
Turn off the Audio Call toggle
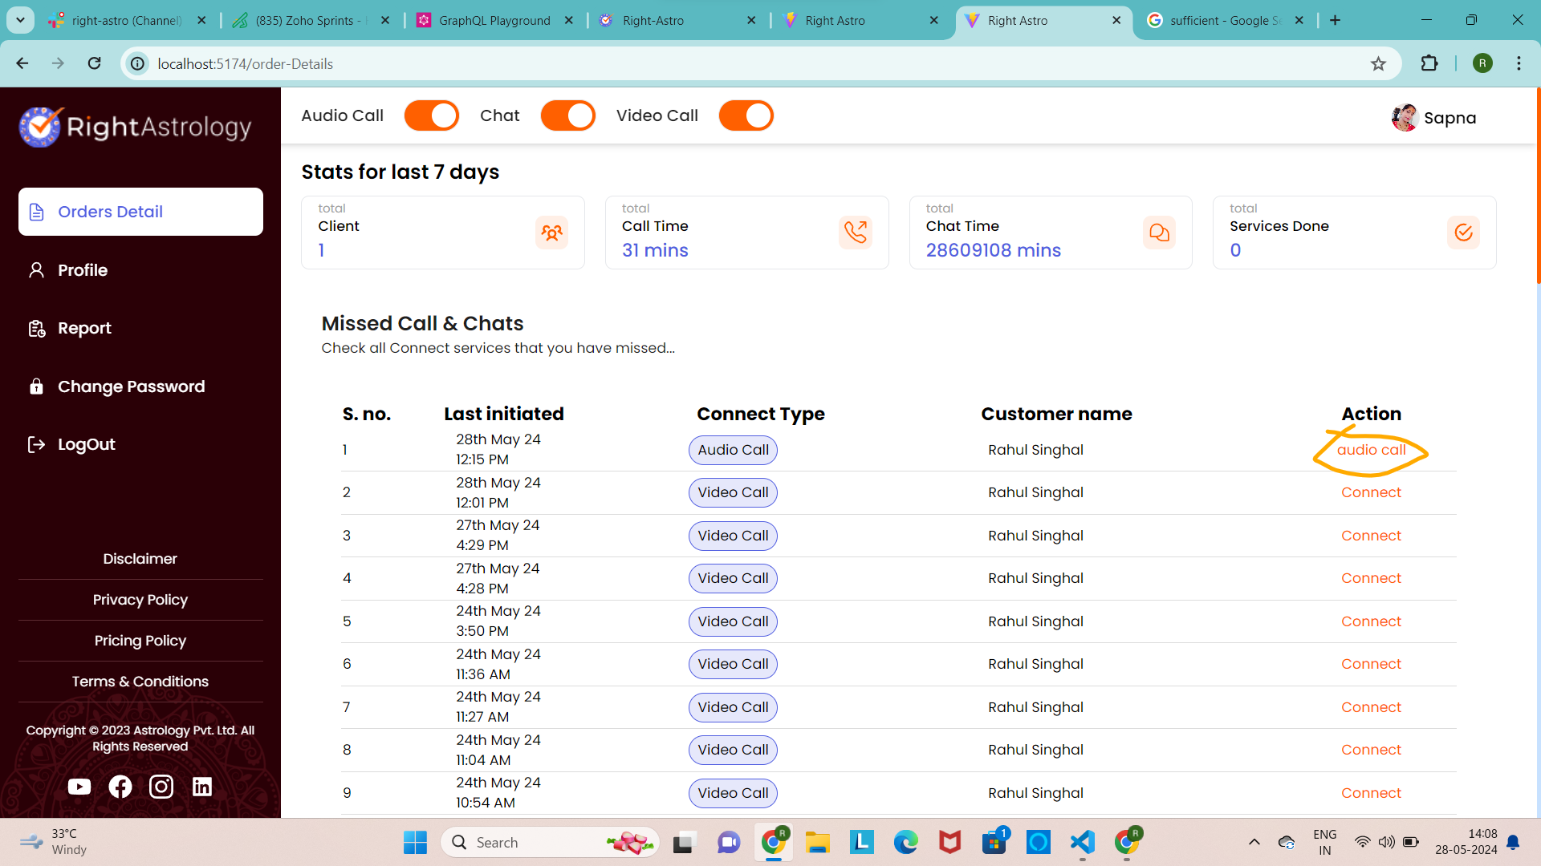(431, 115)
